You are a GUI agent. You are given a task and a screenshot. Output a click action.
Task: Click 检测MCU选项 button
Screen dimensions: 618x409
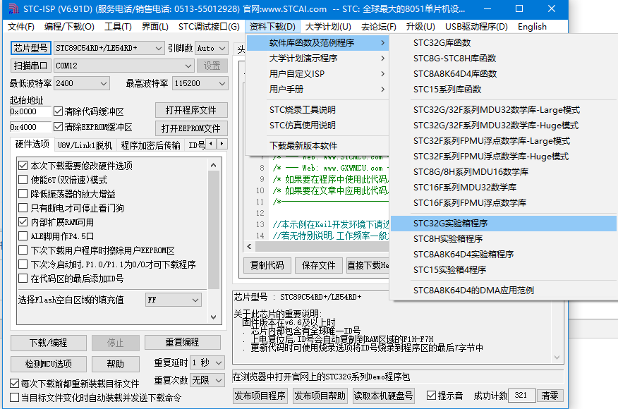(49, 364)
